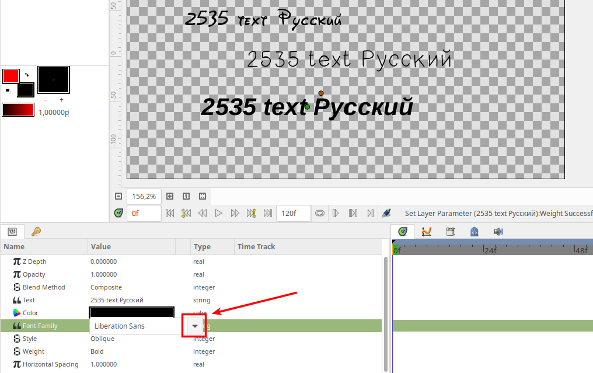Start animation playback
Image resolution: width=593 pixels, height=373 pixels.
[x=219, y=213]
